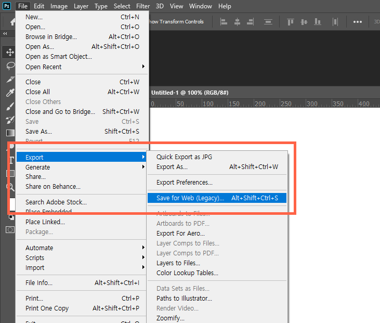Choose Open... in File menu
Viewport: 380px width, 323px height.
coord(83,27)
